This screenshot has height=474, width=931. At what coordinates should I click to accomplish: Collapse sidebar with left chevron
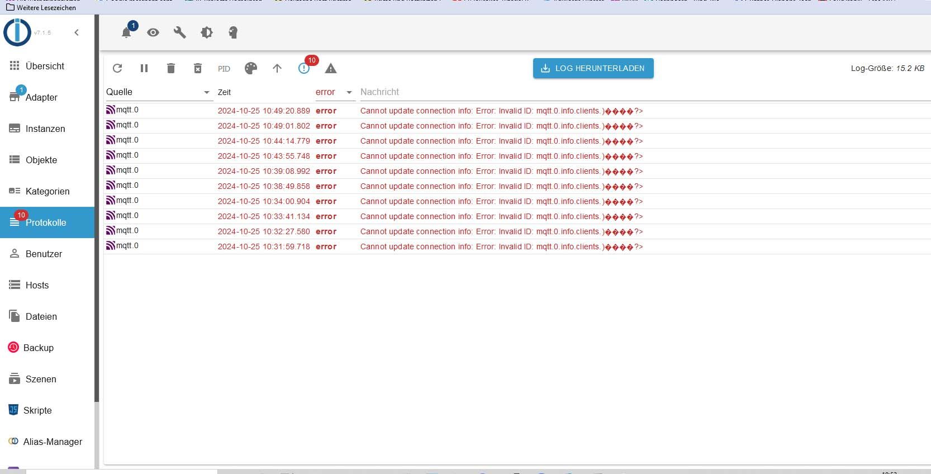(x=77, y=32)
